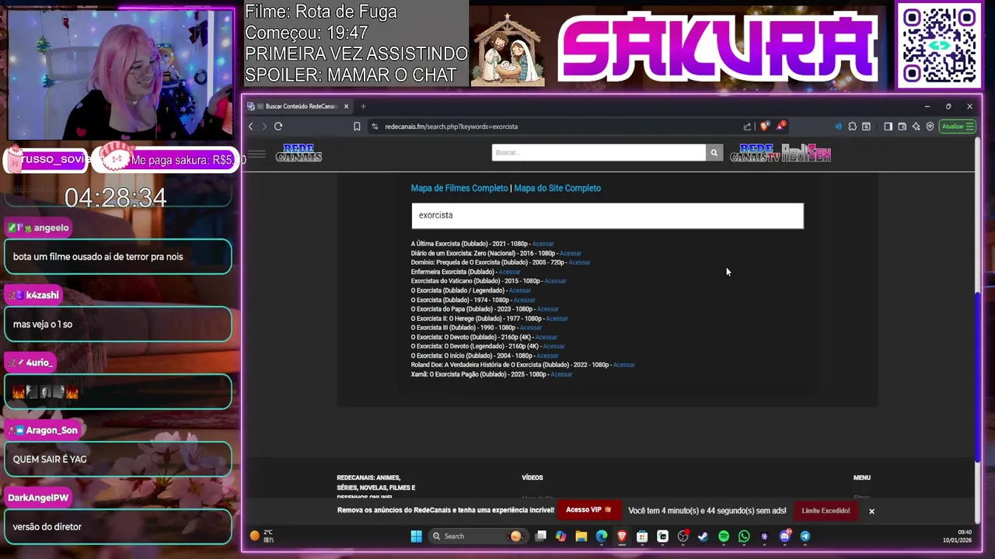Screen dimensions: 995x559
Task: Go back with the browser back arrow
Action: (x=250, y=127)
